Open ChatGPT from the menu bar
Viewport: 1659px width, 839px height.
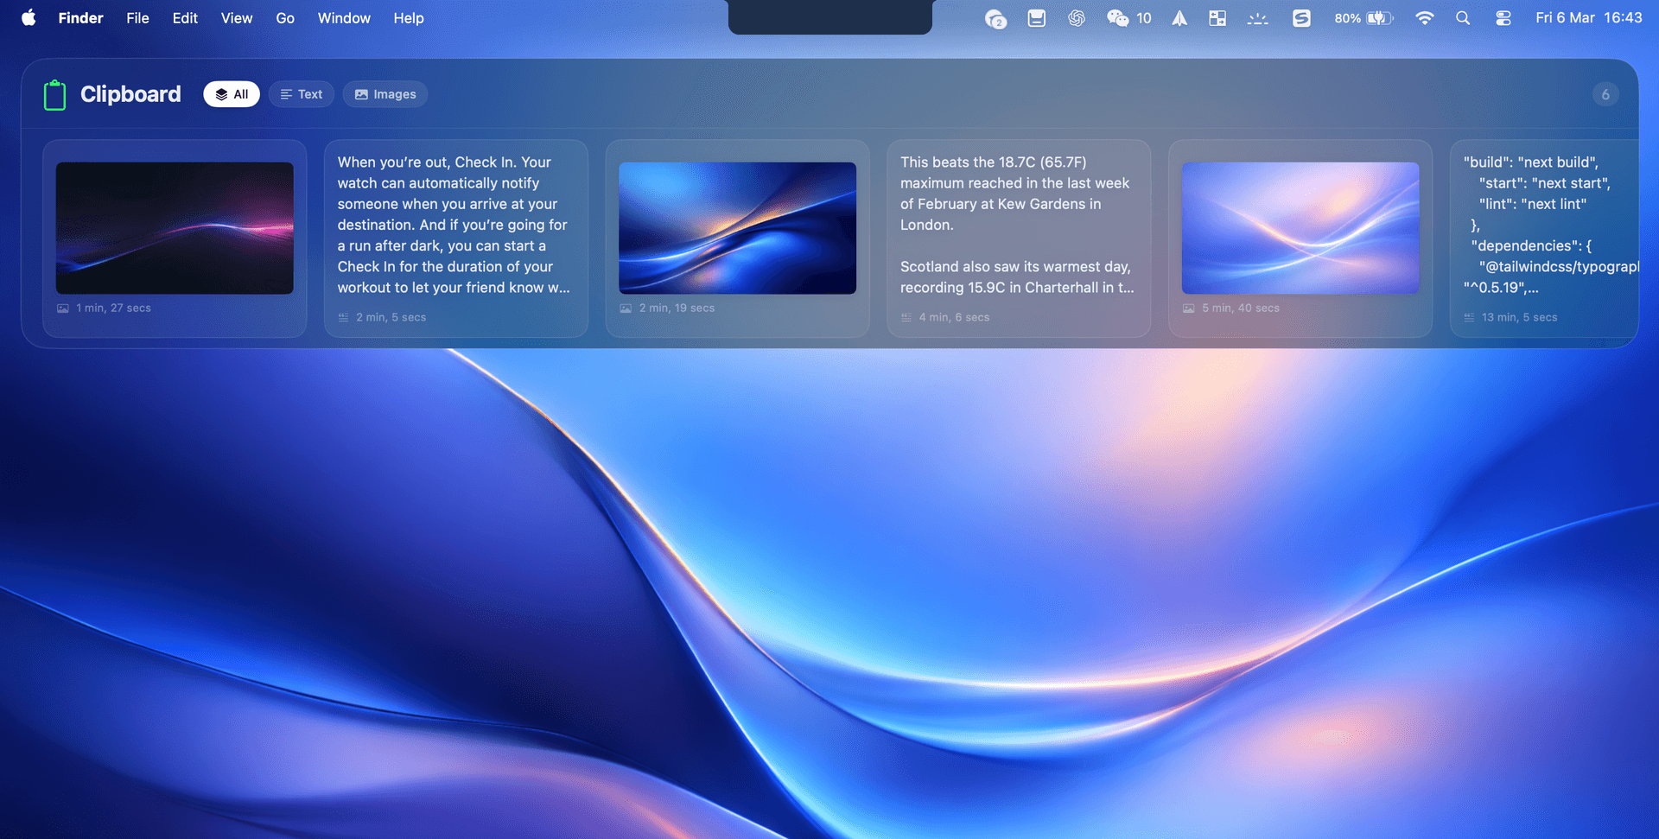tap(1077, 17)
